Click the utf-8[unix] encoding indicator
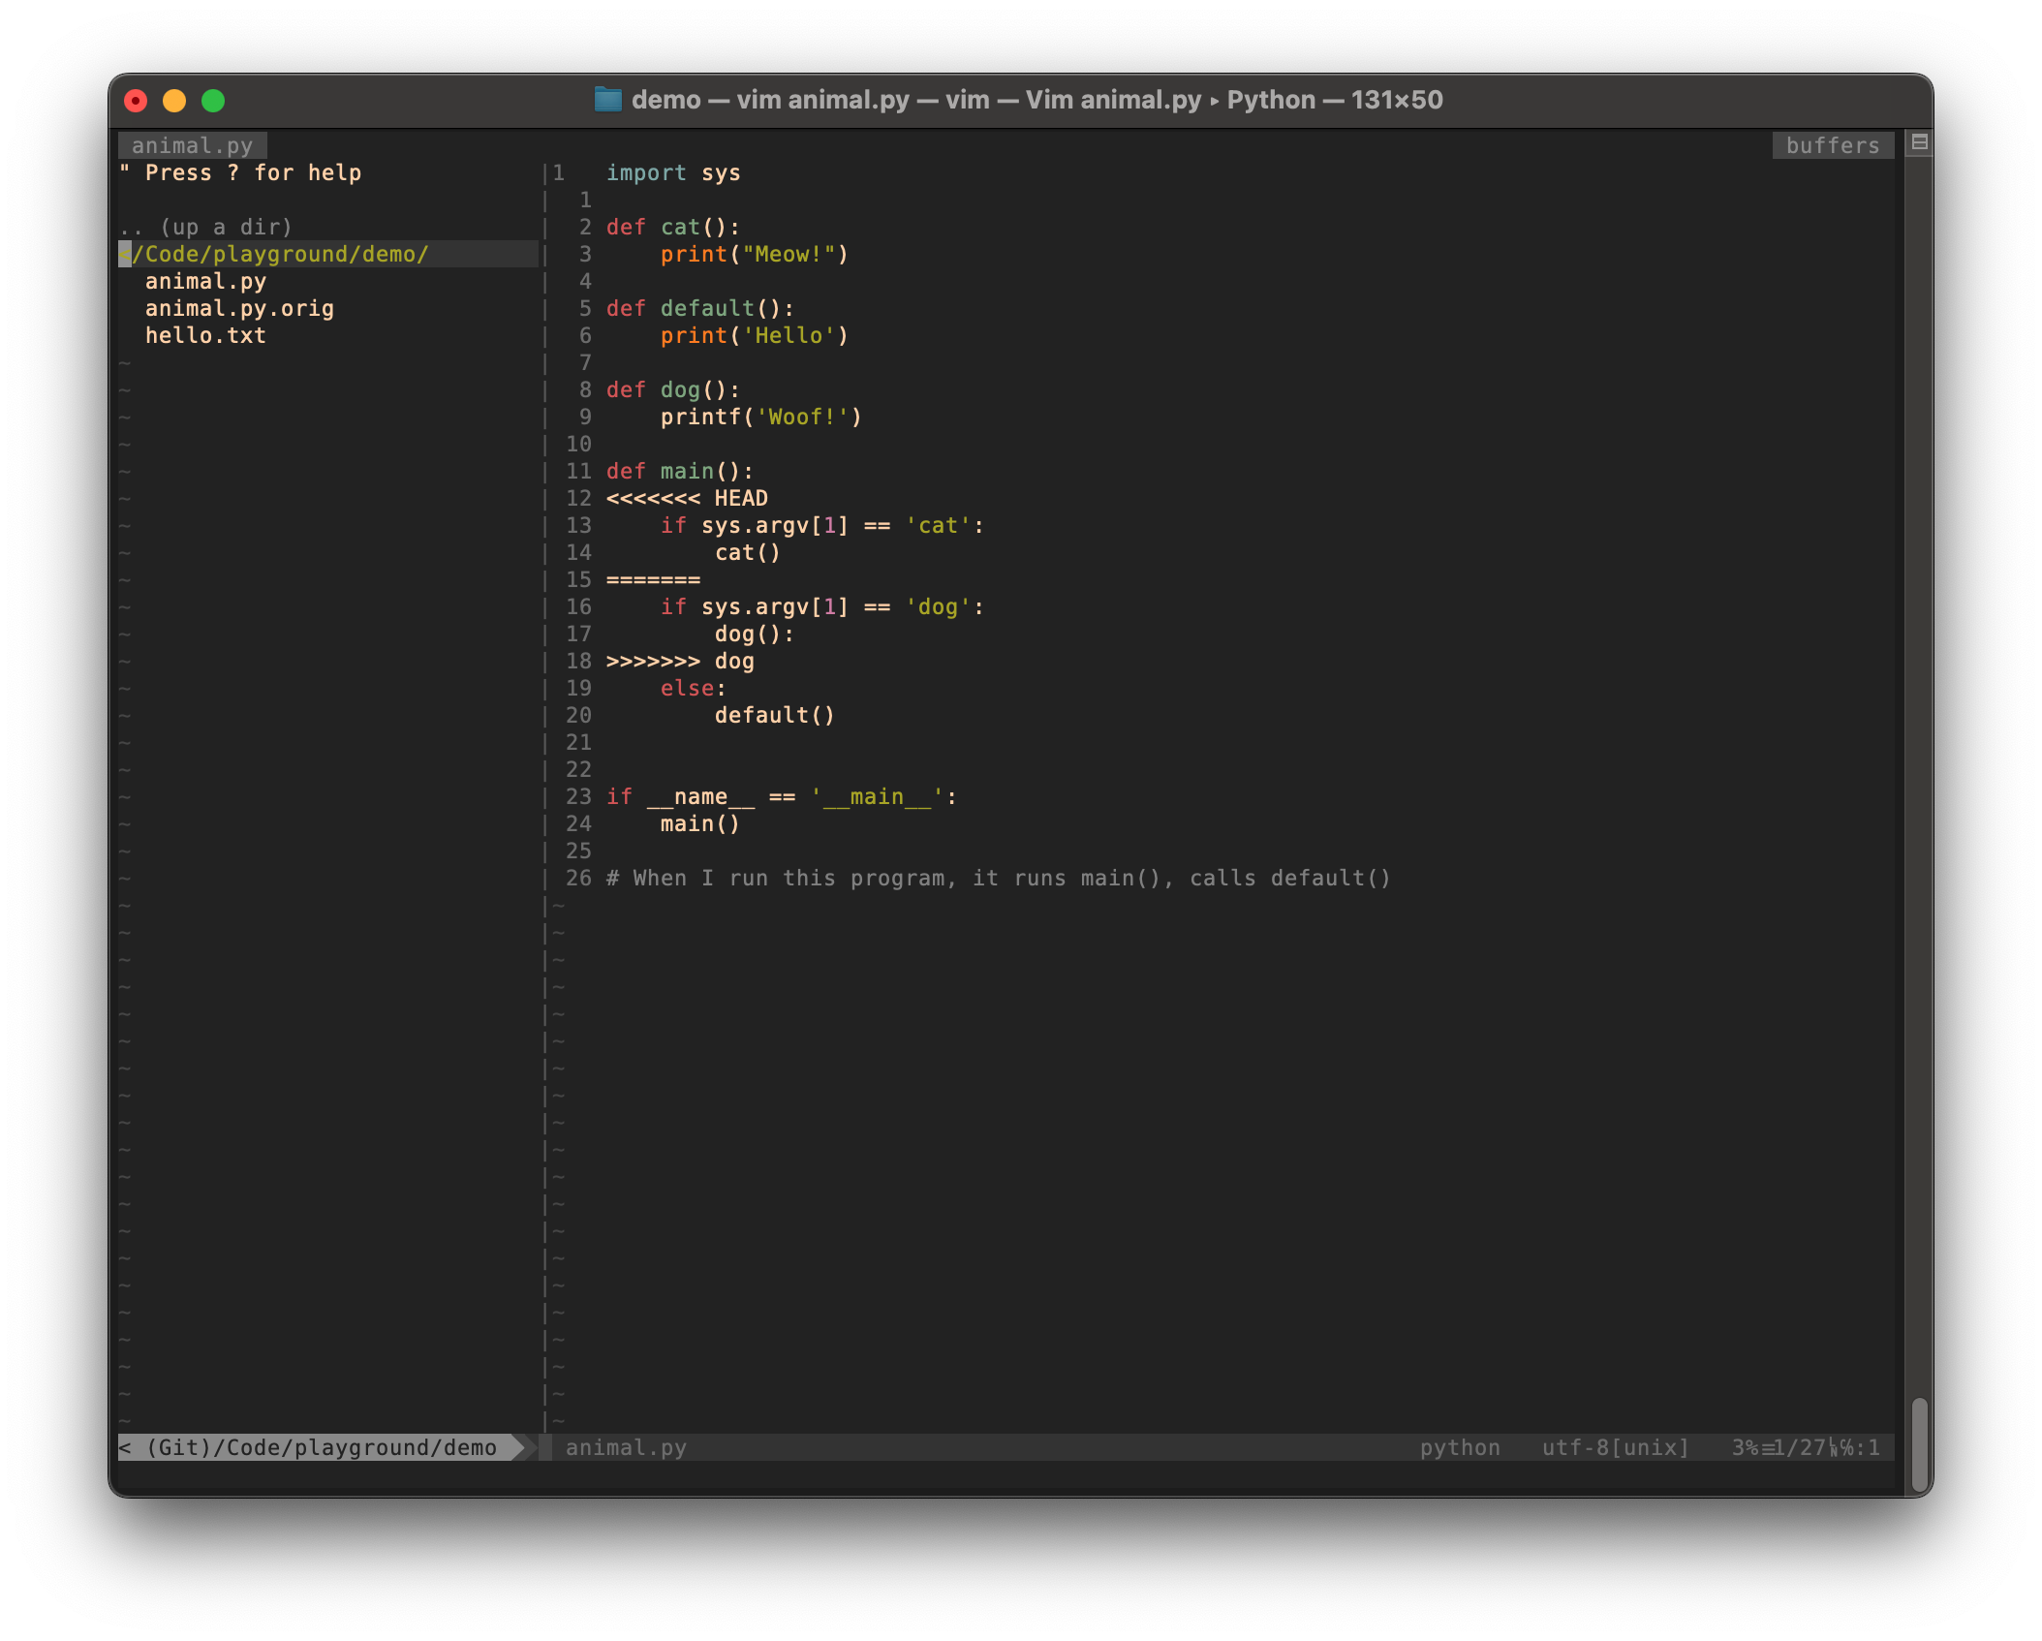This screenshot has height=1641, width=2042. 1615,1447
